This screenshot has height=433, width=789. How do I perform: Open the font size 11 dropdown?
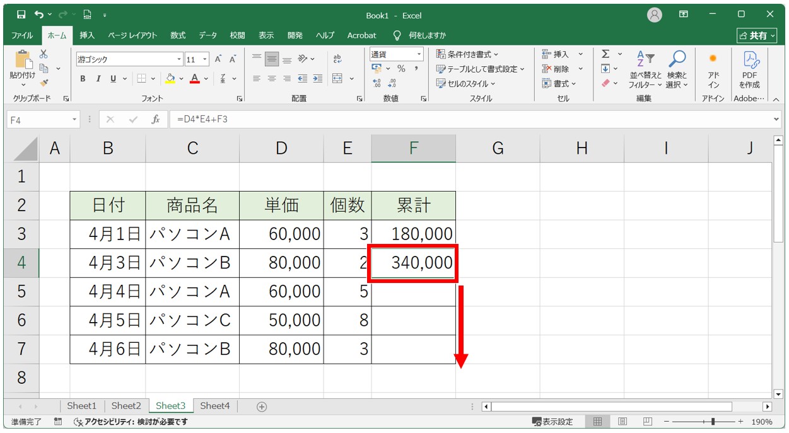click(206, 59)
